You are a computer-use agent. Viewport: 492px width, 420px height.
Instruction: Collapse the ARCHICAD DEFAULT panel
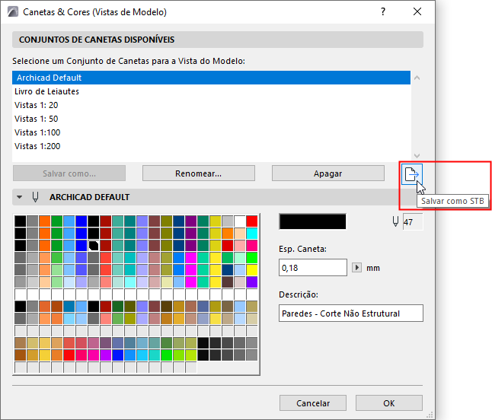[x=20, y=197]
